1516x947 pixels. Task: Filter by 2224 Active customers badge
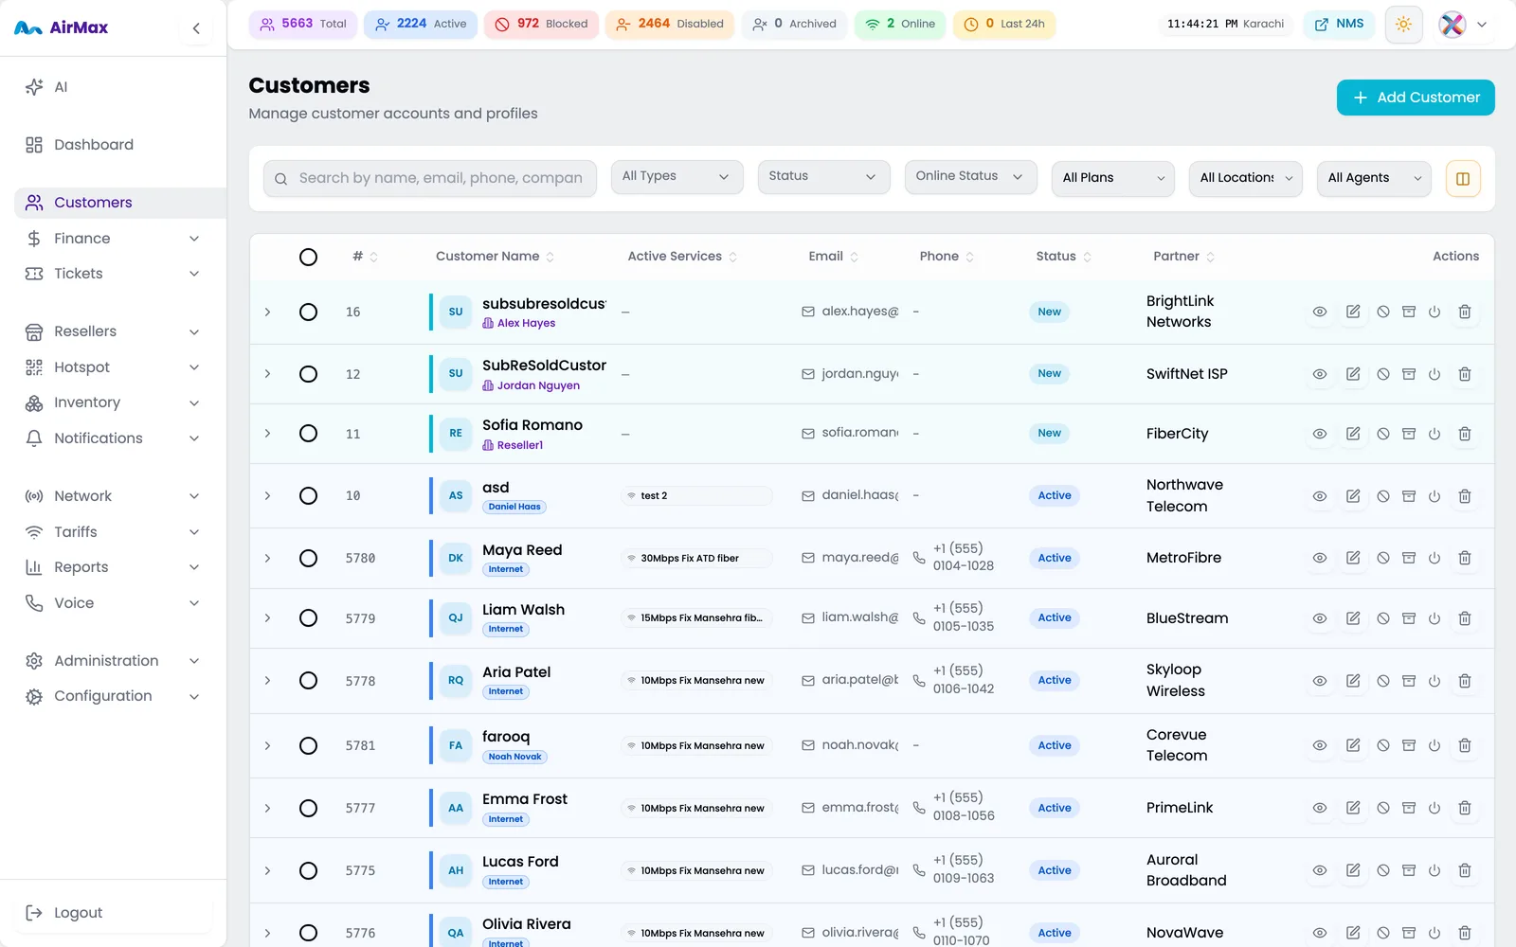point(421,24)
